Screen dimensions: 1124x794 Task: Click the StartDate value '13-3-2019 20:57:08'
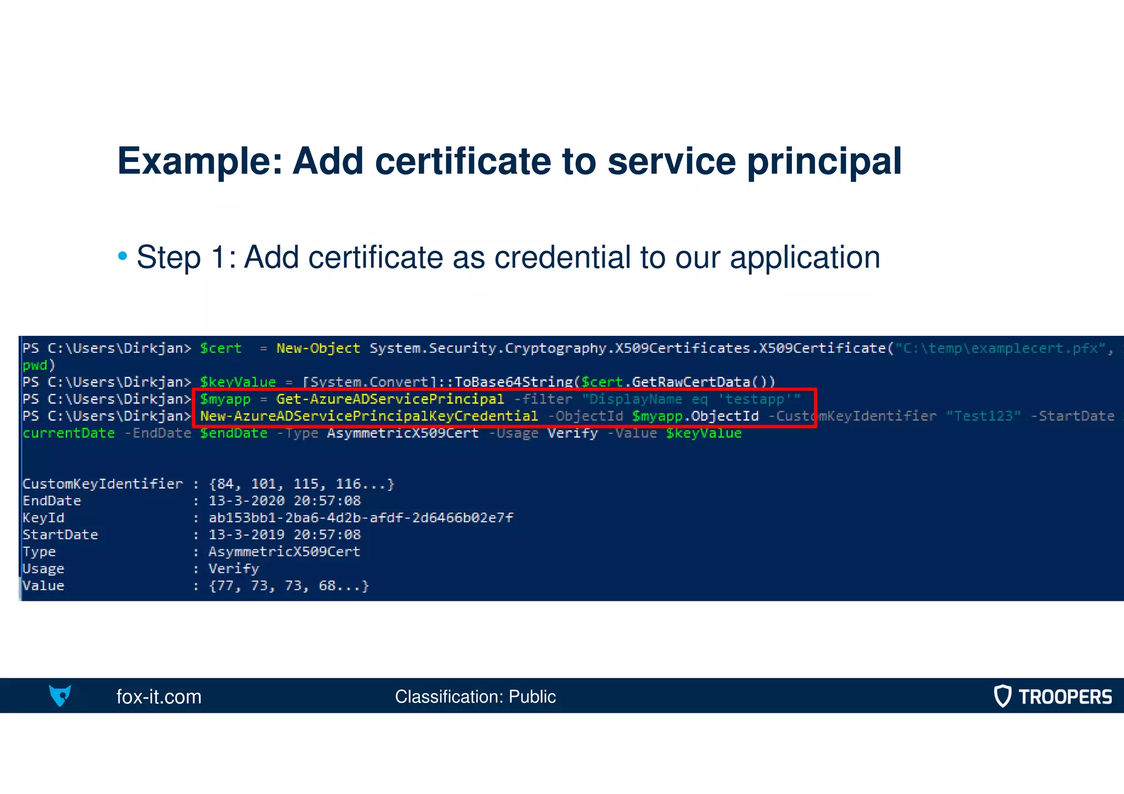pyautogui.click(x=285, y=535)
